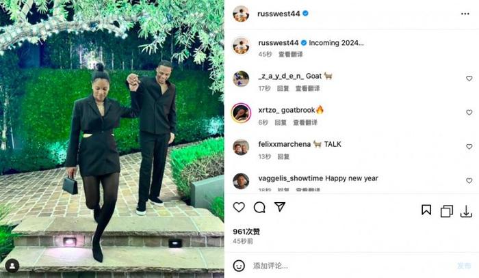Download the post using the arrow icon
The height and width of the screenshot is (278, 479).
tap(466, 211)
